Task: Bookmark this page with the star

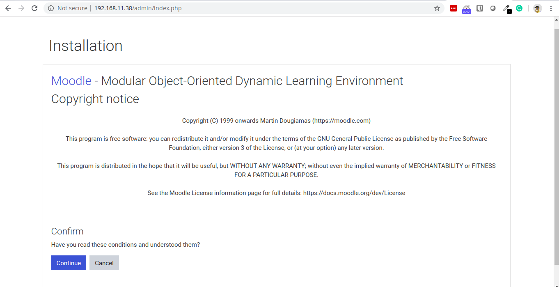Action: point(437,8)
